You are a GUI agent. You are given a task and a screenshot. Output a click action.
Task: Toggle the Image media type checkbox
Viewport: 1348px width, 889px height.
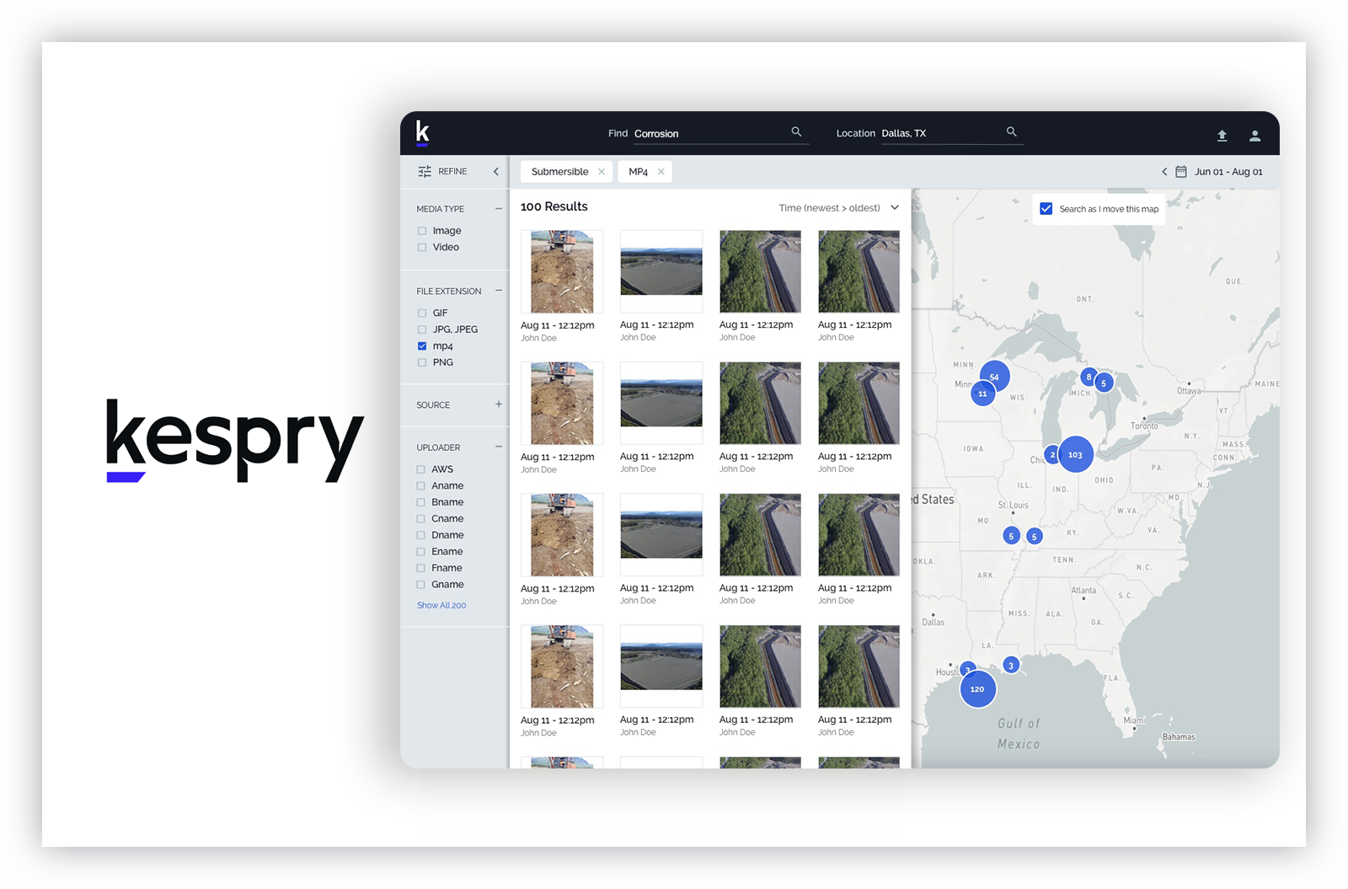point(422,231)
